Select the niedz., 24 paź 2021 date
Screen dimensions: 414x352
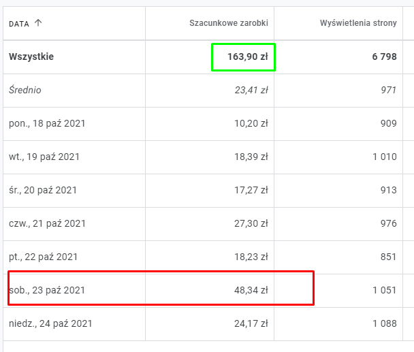[50, 323]
